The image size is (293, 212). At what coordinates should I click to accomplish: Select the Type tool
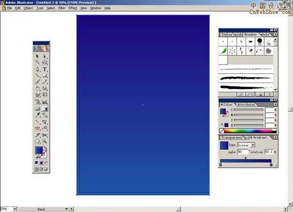[44, 69]
